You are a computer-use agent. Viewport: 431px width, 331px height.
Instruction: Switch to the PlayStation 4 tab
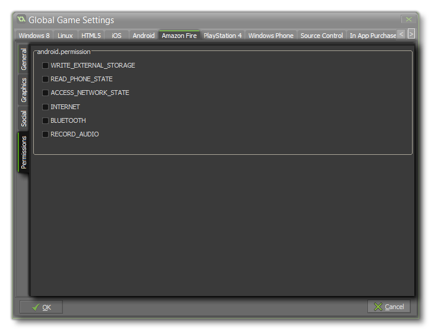pyautogui.click(x=223, y=36)
